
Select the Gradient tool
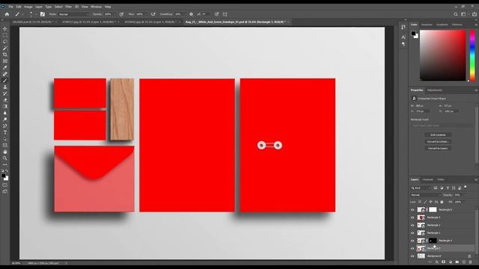coord(5,106)
